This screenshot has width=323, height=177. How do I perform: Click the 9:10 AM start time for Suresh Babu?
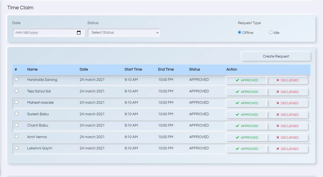(131, 114)
